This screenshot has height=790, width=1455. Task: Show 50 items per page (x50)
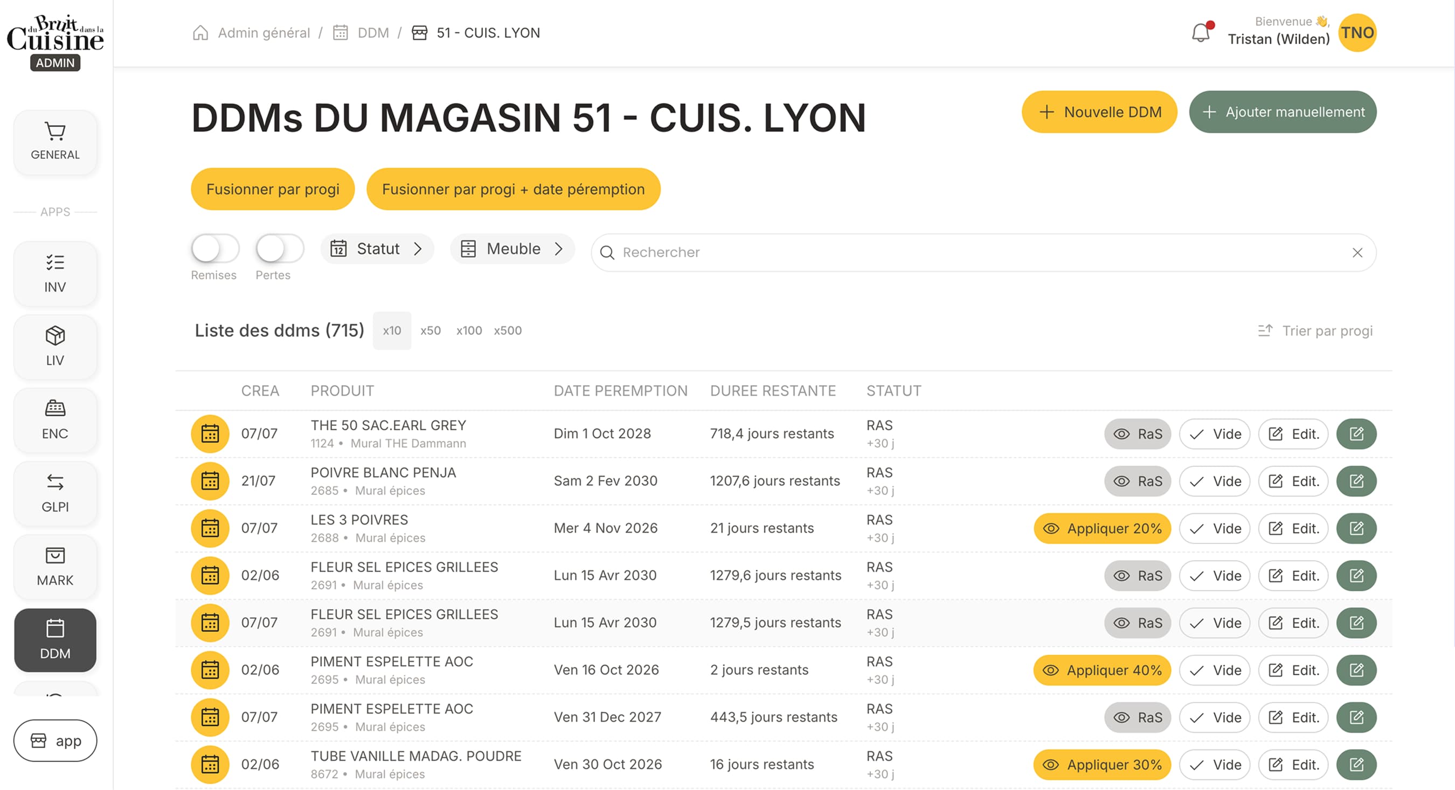pos(431,331)
